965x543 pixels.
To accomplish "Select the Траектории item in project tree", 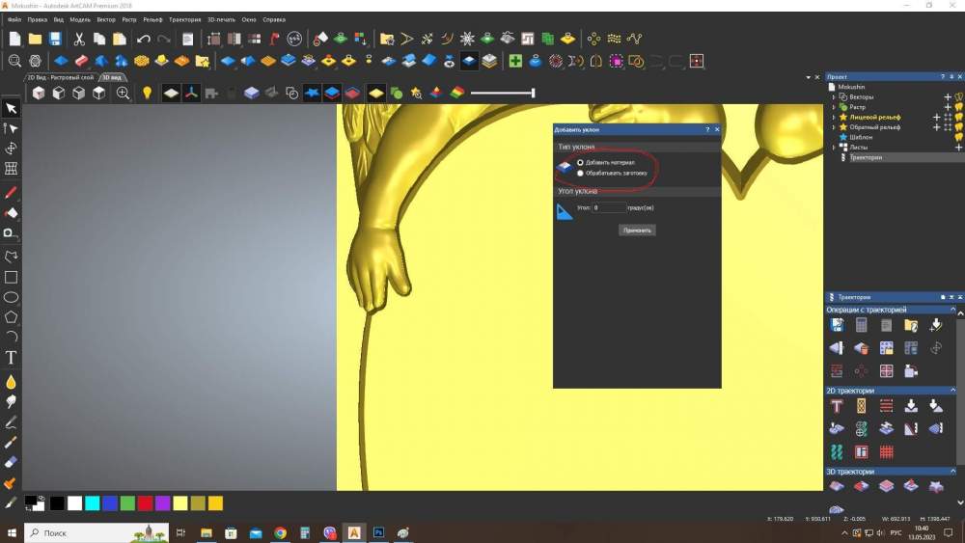I will 866,157.
